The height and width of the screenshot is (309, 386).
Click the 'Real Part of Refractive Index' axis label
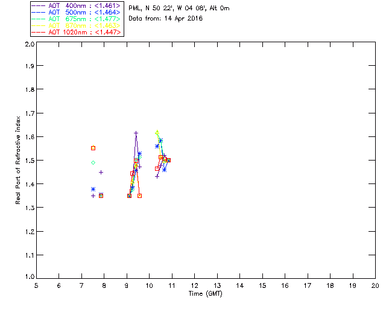click(17, 160)
